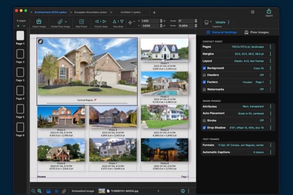Click the Angle stepper arrows
The image size is (293, 195).
[x=196, y=21]
